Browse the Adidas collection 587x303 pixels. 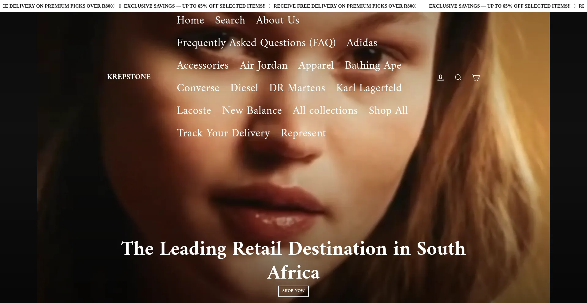[362, 43]
